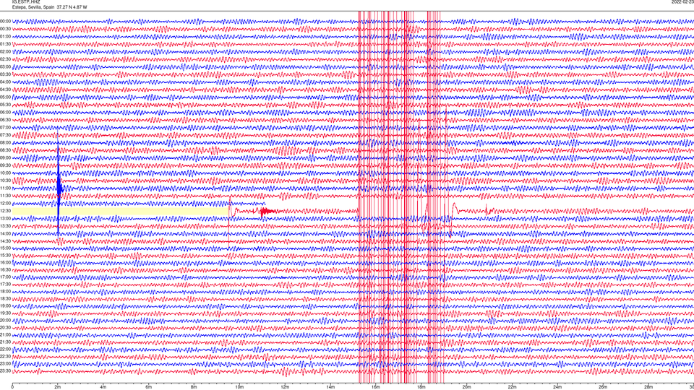Viewport: 694px width, 390px height.
Task: Click the station code IG.ESTP..HHZ header
Action: point(26,2)
